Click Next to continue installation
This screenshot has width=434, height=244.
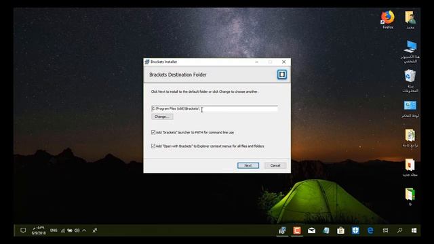(x=248, y=165)
